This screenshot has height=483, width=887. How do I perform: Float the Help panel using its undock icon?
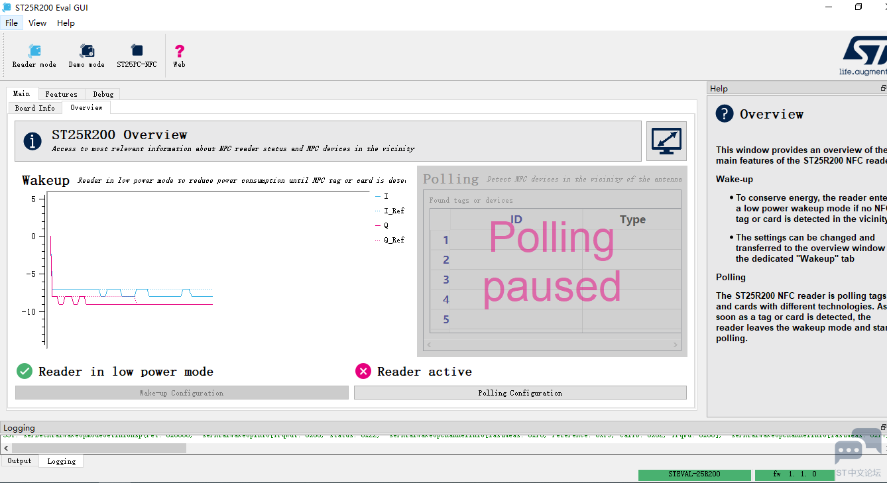click(x=883, y=88)
